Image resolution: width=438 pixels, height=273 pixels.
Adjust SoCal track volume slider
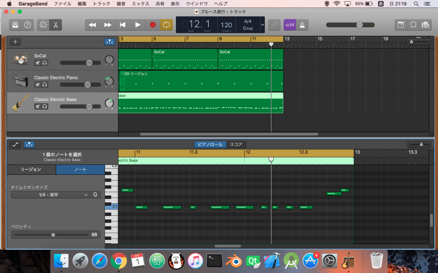coord(80,63)
